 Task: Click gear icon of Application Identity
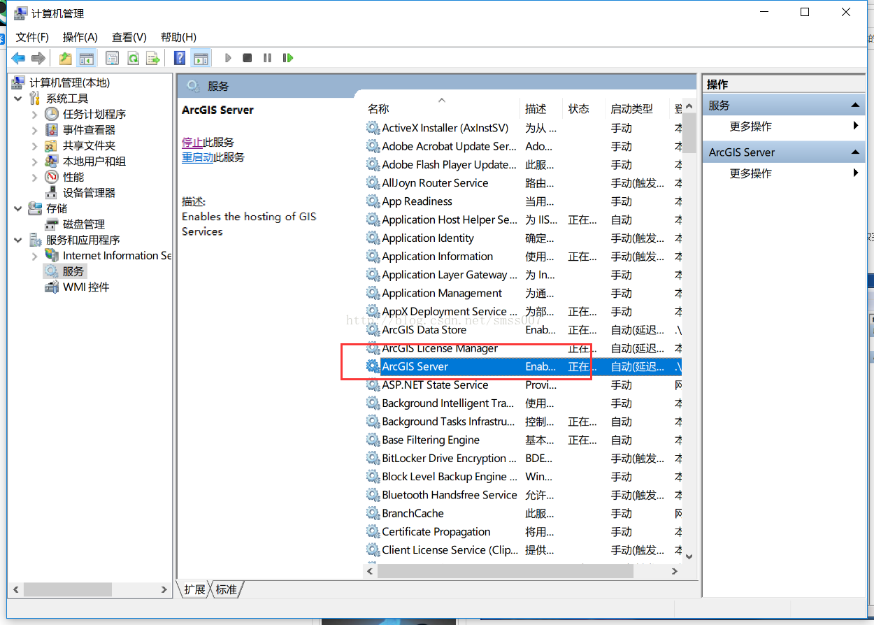click(x=373, y=238)
